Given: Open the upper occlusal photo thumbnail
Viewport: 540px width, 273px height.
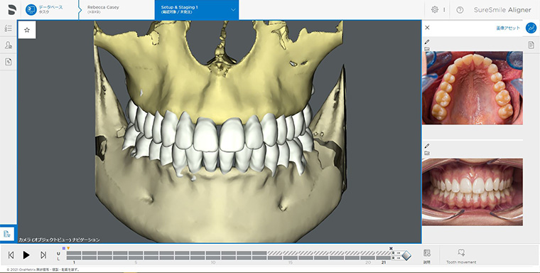Looking at the screenshot, I should (472, 88).
